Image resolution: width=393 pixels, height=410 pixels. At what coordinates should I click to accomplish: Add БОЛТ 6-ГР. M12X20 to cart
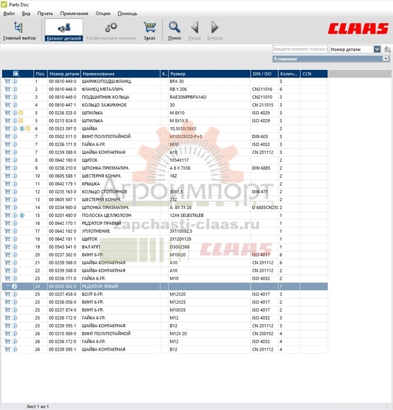coord(7,294)
